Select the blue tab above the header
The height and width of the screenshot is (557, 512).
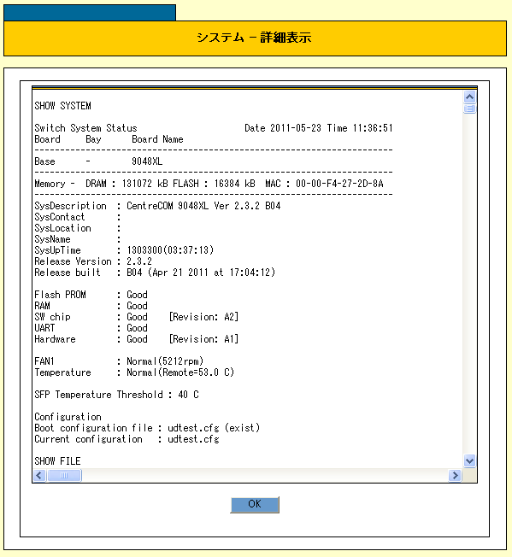tap(90, 13)
